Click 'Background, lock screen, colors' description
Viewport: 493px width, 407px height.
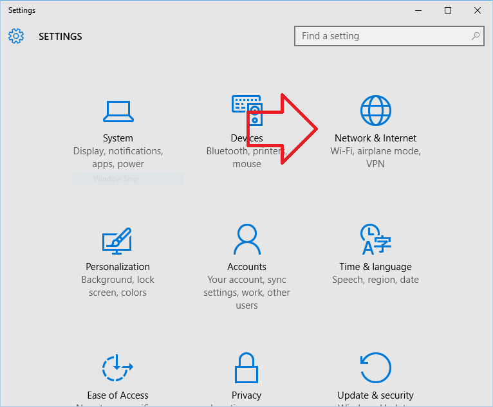(118, 285)
